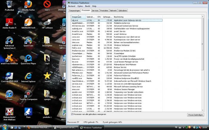Sort by the Geheuge... memory column header
The width and height of the screenshot is (209, 130).
point(107,17)
